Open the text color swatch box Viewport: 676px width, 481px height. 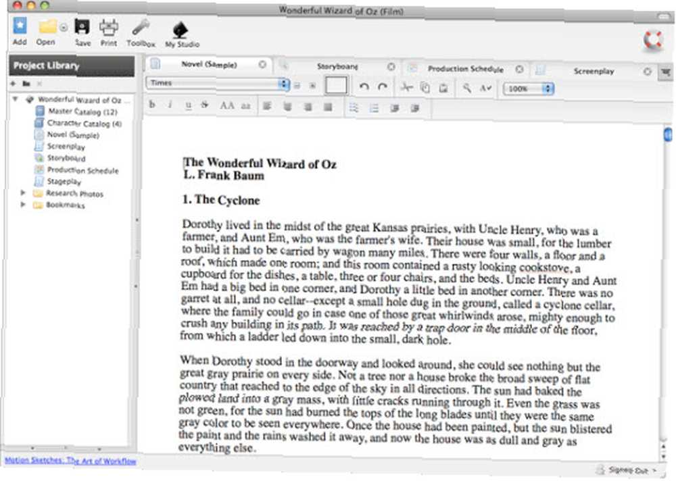[x=336, y=85]
